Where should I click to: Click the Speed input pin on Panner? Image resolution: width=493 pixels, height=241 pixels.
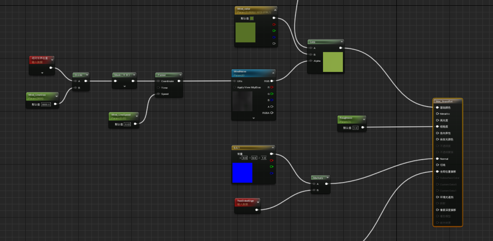coord(159,94)
